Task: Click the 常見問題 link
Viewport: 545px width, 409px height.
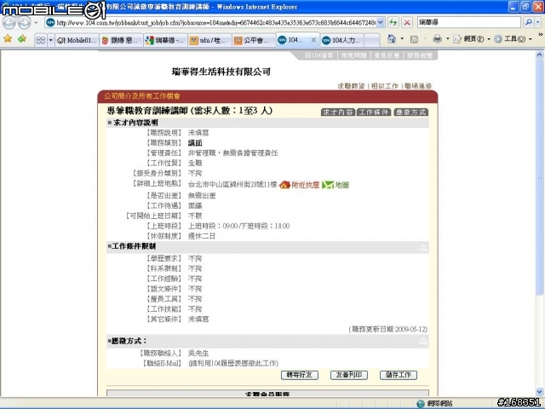Action: (x=354, y=55)
